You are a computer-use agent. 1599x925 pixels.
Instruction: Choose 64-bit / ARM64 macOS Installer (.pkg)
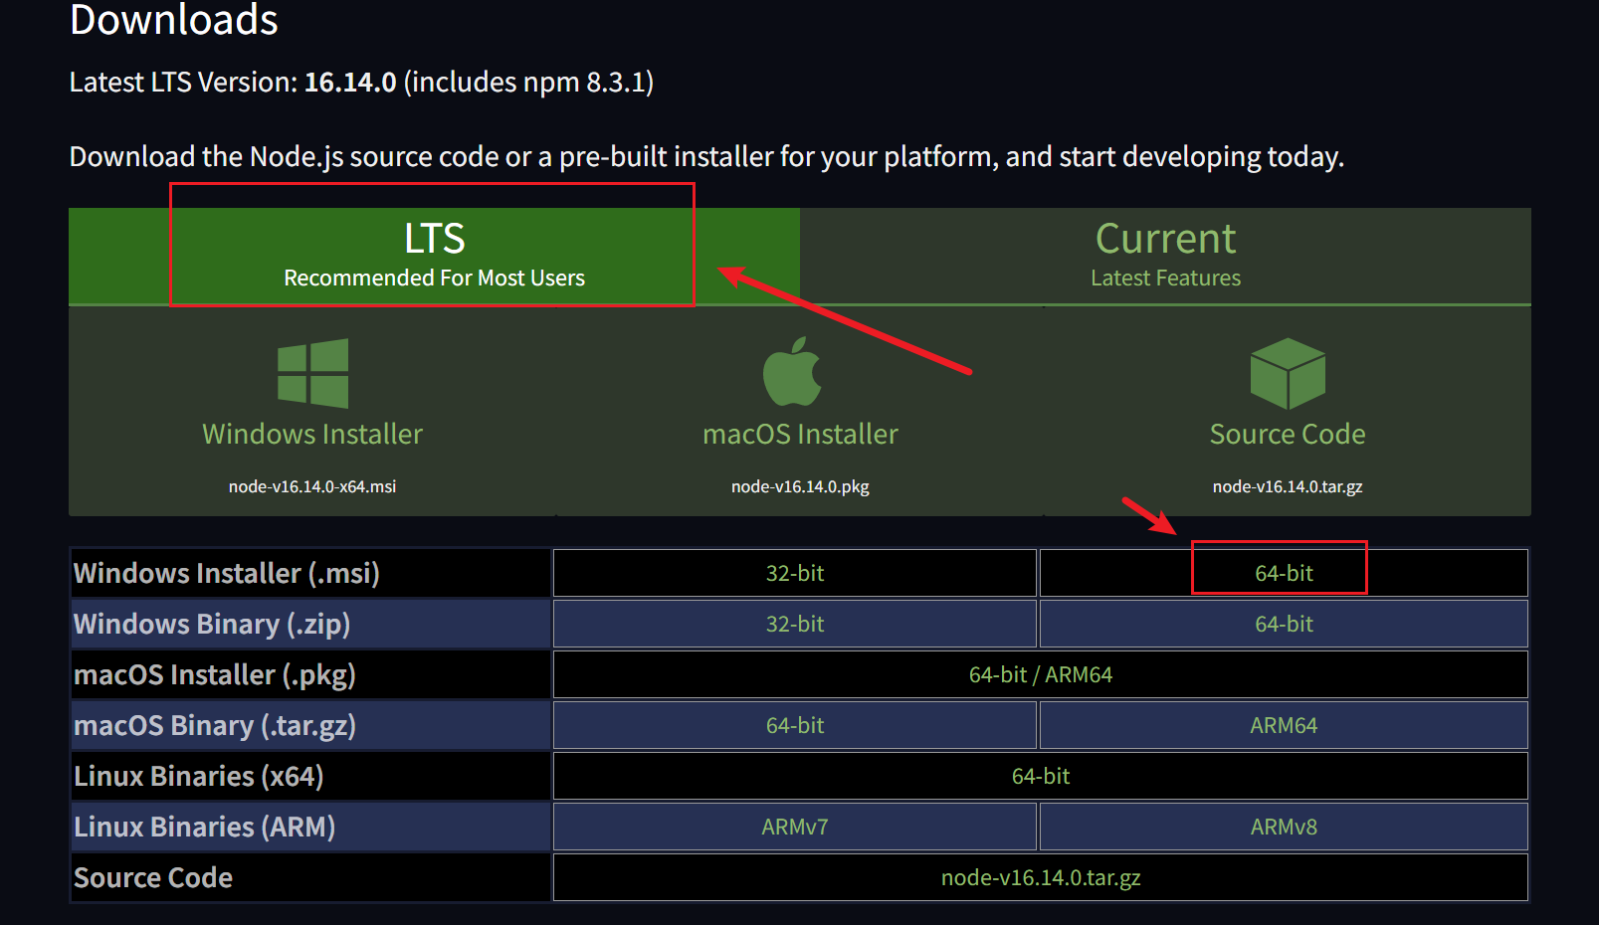[x=1041, y=674]
